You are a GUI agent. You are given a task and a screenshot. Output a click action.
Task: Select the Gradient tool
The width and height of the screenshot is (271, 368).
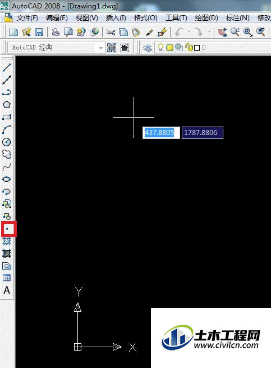pos(7,253)
